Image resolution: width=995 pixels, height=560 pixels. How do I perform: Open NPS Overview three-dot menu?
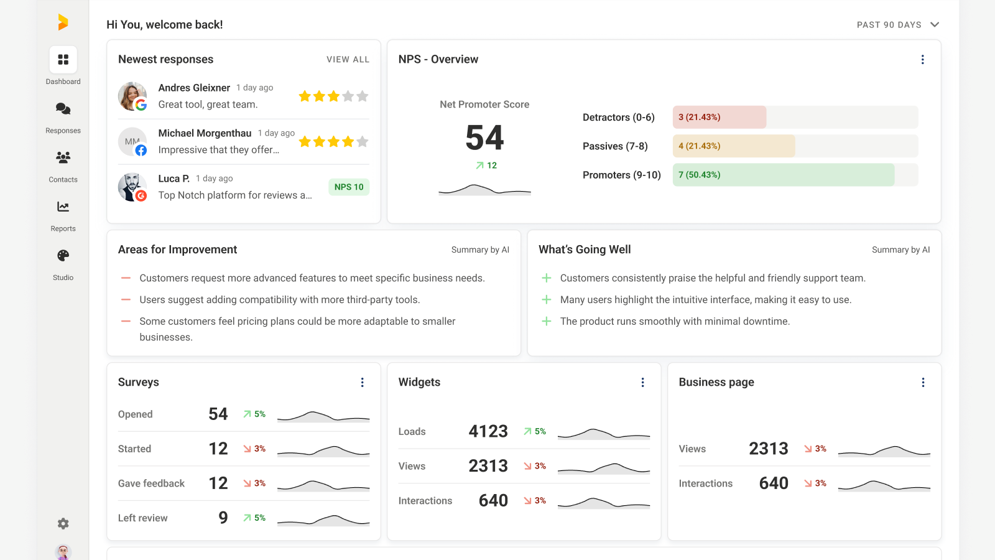click(922, 60)
